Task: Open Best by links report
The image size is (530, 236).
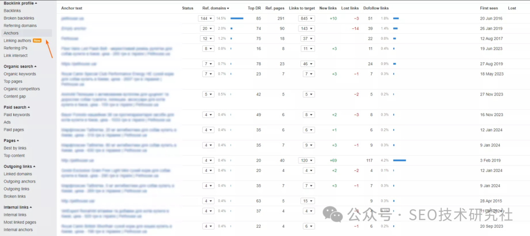Action: tap(15, 148)
